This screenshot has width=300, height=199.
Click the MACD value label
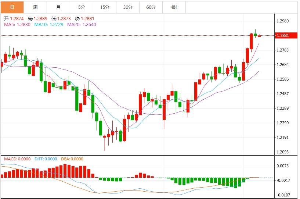17,159
